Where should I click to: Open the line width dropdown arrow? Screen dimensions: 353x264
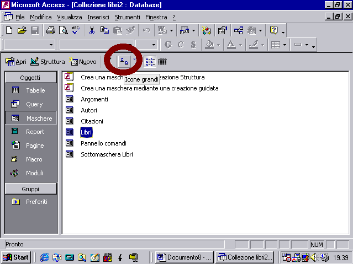307,45
